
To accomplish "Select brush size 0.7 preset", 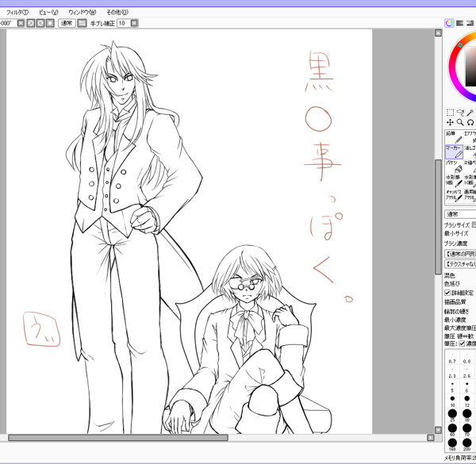I will 452,358.
